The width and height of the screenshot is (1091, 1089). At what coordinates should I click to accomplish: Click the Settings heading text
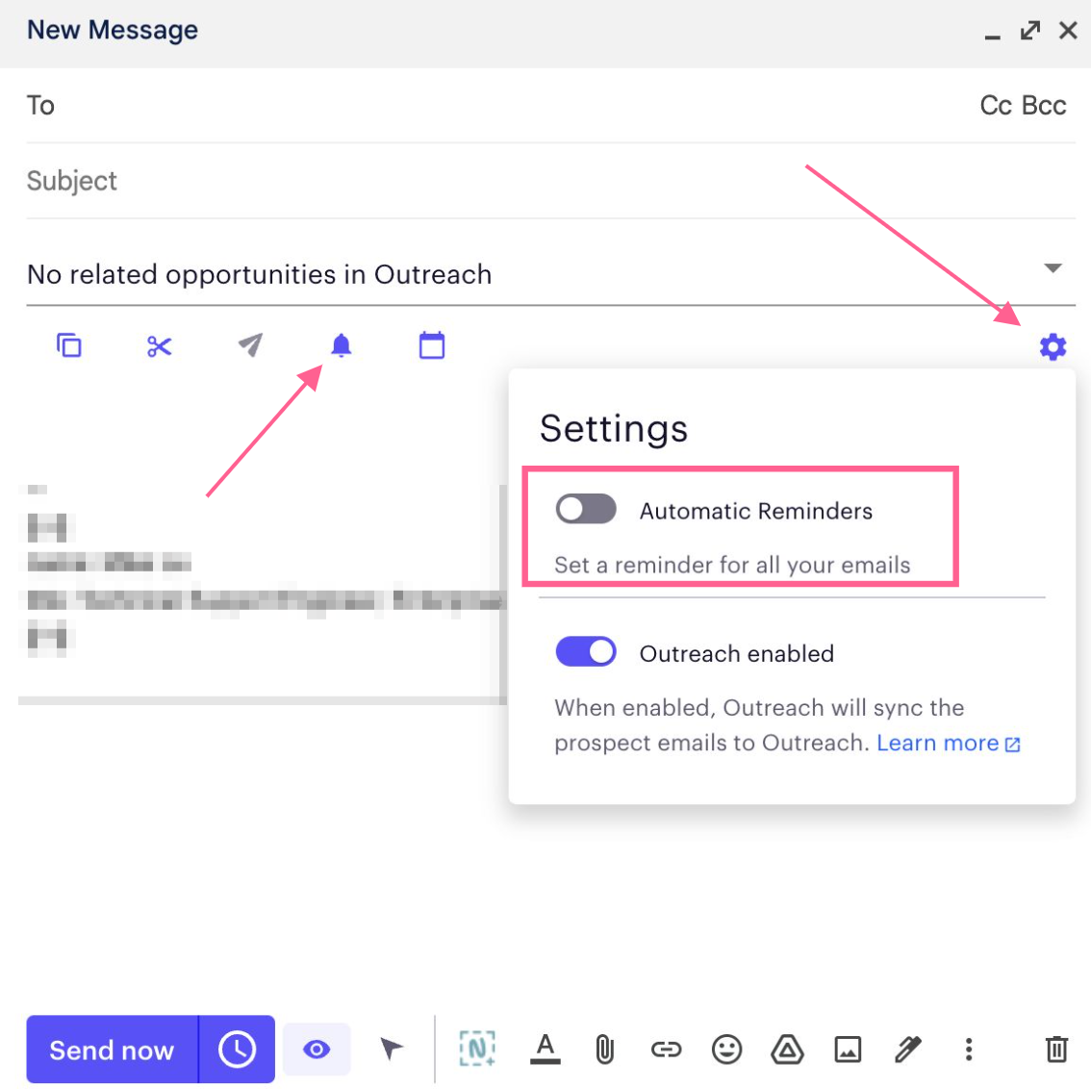(615, 429)
